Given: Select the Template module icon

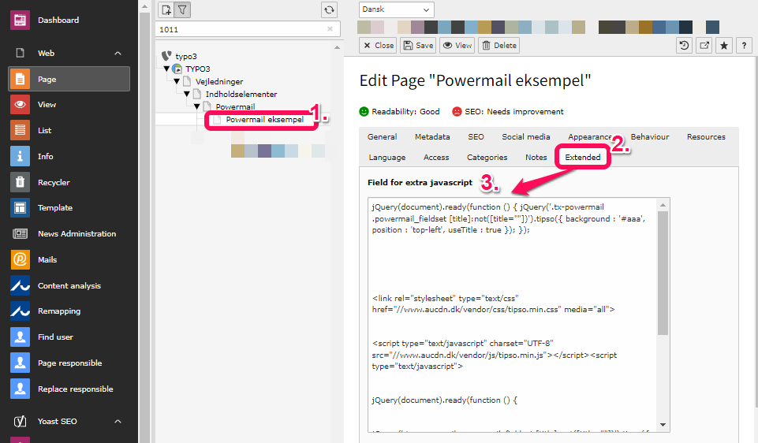Looking at the screenshot, I should 21,208.
